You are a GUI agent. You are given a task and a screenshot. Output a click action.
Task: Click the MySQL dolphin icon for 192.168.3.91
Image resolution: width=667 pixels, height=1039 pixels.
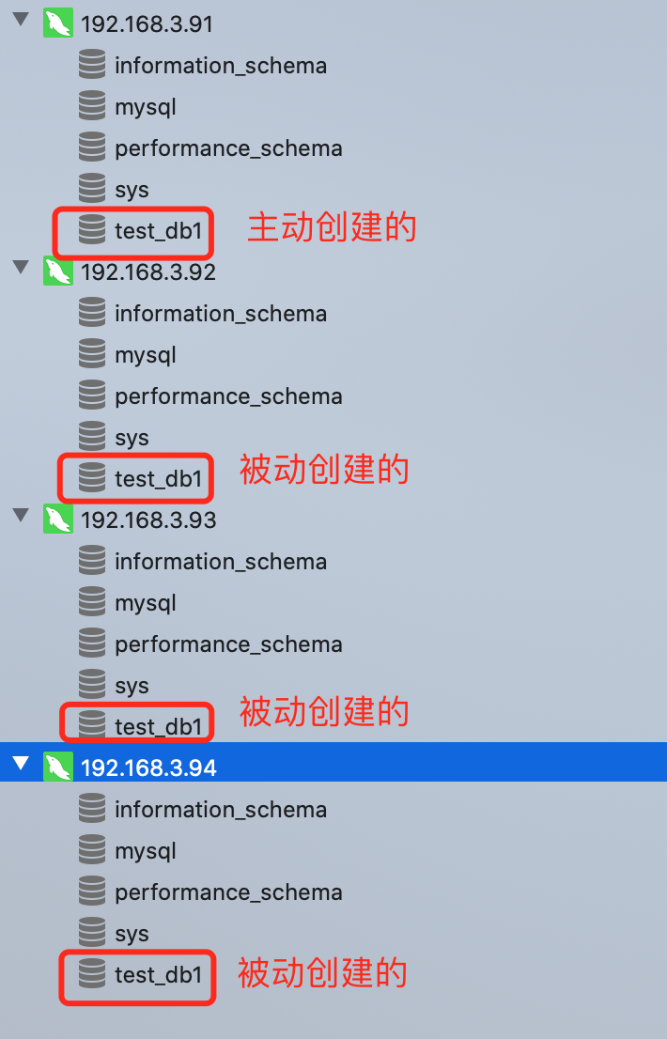(x=58, y=23)
